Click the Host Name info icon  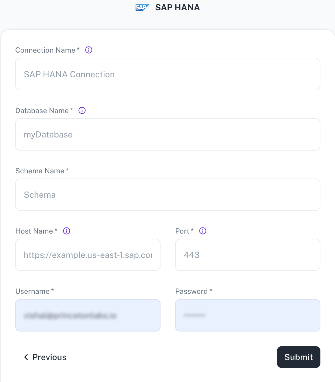pos(67,231)
